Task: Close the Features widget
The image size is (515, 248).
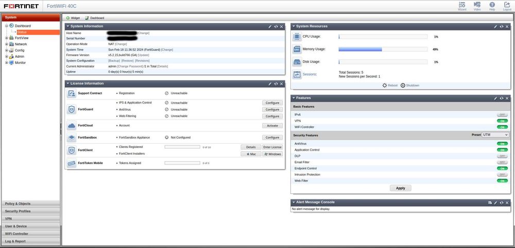Action: pos(507,98)
